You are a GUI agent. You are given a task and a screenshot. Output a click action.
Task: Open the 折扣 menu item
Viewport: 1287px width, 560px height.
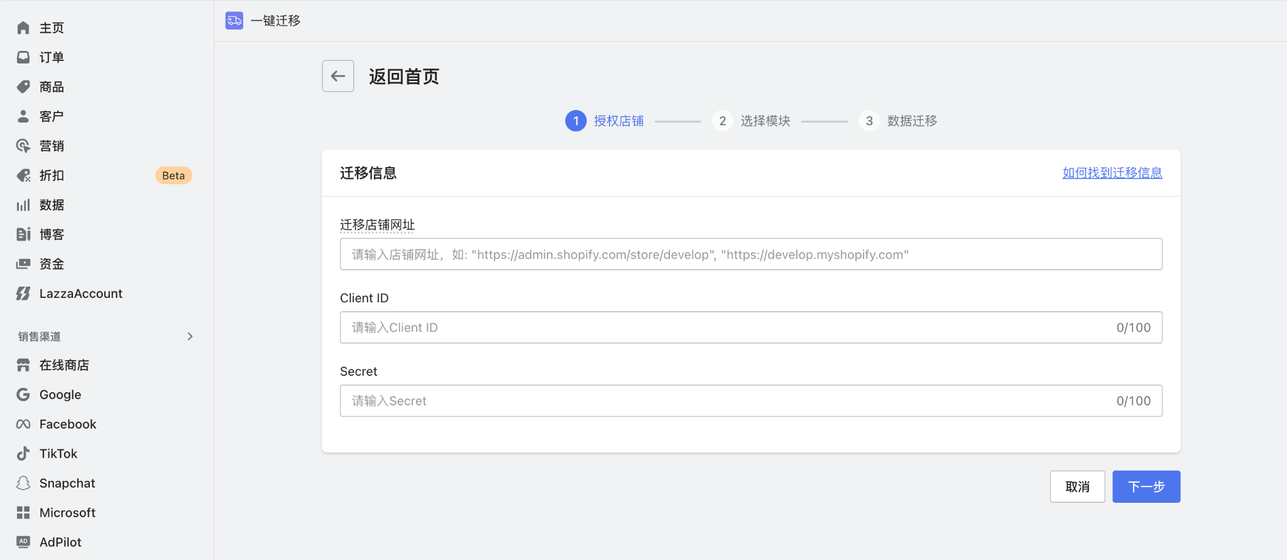coord(52,175)
